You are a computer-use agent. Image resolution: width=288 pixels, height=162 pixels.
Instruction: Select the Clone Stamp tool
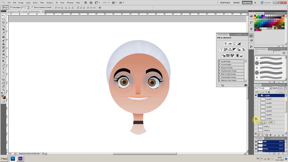(4, 44)
